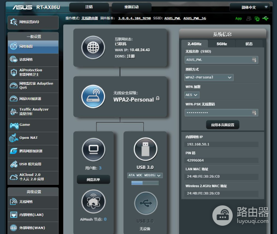The height and width of the screenshot is (234, 277).
Task: Click the AiMesh node icon
Action: 93,201
